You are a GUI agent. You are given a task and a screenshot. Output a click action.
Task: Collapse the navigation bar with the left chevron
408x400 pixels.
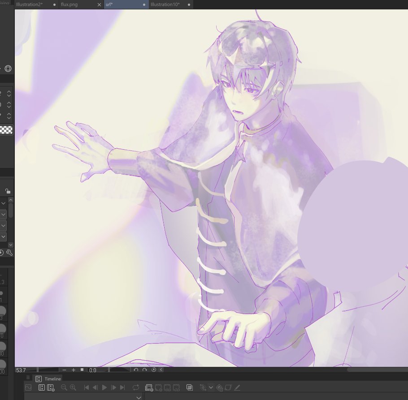(161, 370)
